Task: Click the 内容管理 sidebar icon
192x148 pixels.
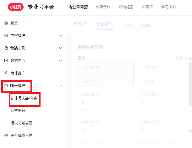Action: click(x=6, y=36)
